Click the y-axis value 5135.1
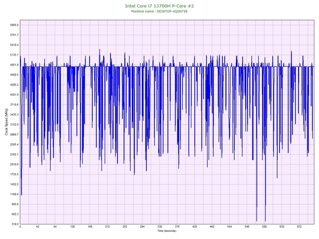 pos(14,55)
